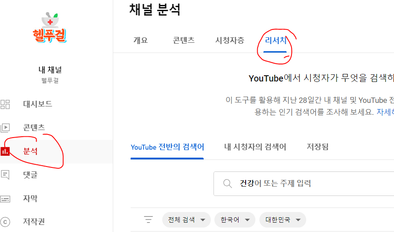
Task: Switch to the 개요 tab
Action: [x=140, y=41]
